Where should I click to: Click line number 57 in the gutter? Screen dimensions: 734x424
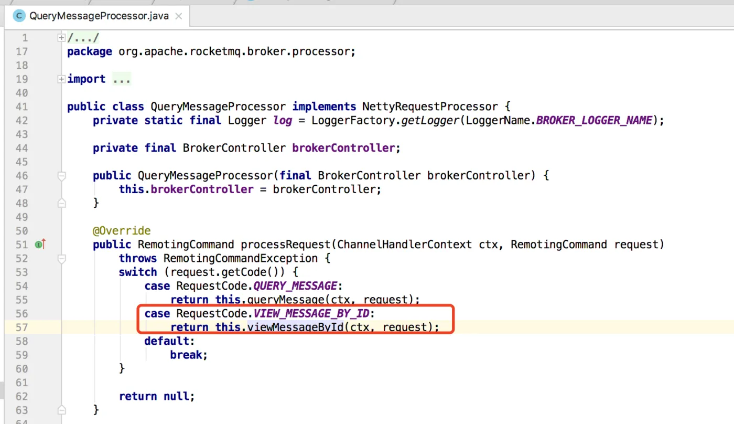(x=22, y=327)
